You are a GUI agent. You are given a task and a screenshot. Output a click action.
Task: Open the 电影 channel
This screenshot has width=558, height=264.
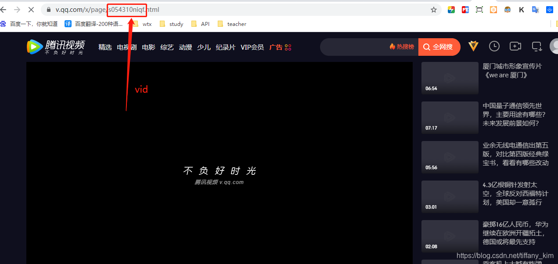point(148,47)
